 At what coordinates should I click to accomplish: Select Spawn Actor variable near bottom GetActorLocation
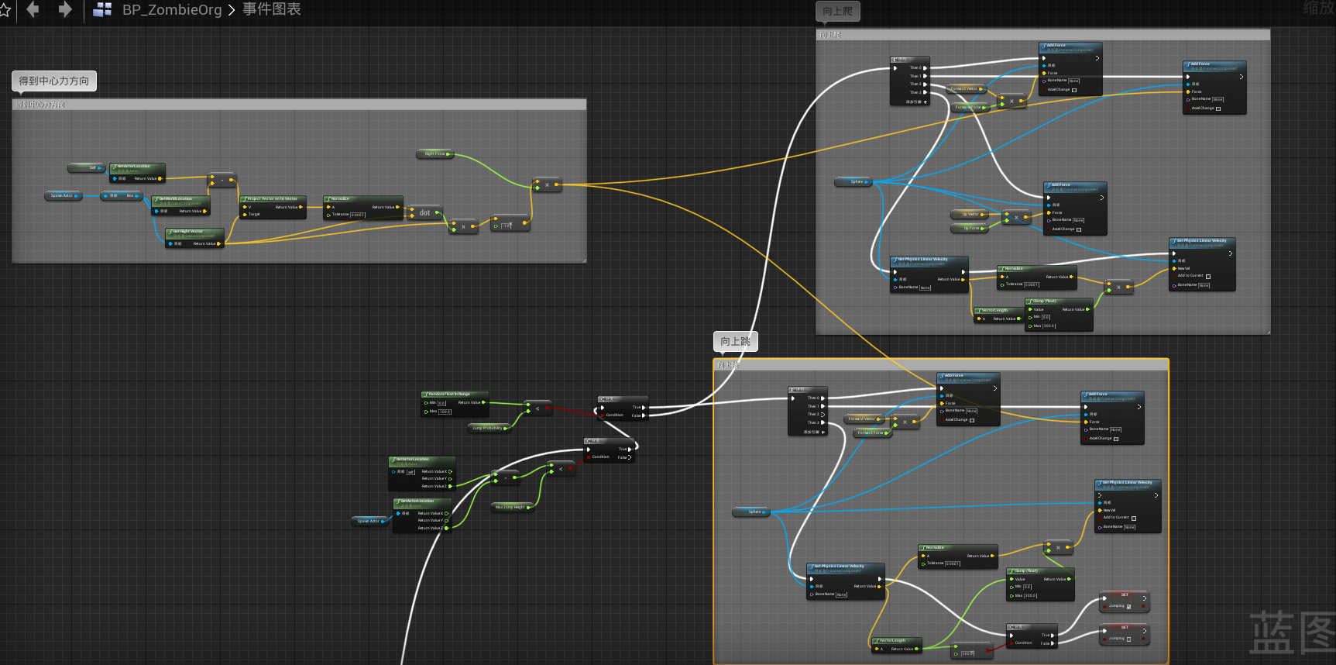370,521
